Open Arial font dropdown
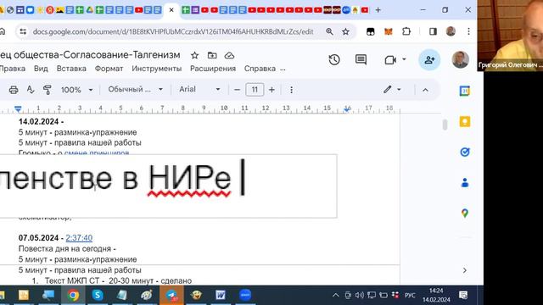Screen dimensions: 543x305 [199, 90]
